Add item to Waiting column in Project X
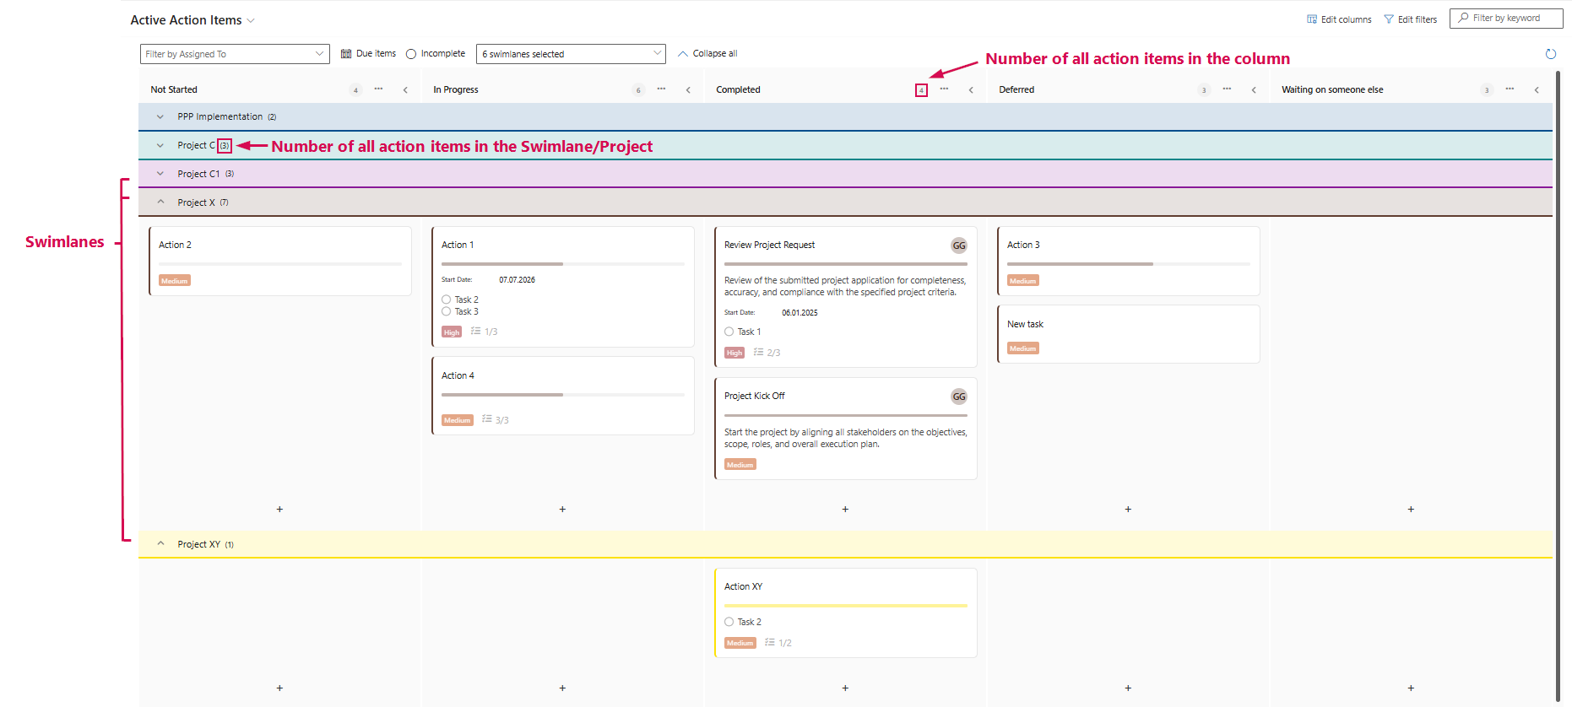Viewport: 1572px width, 707px height. pos(1411,510)
